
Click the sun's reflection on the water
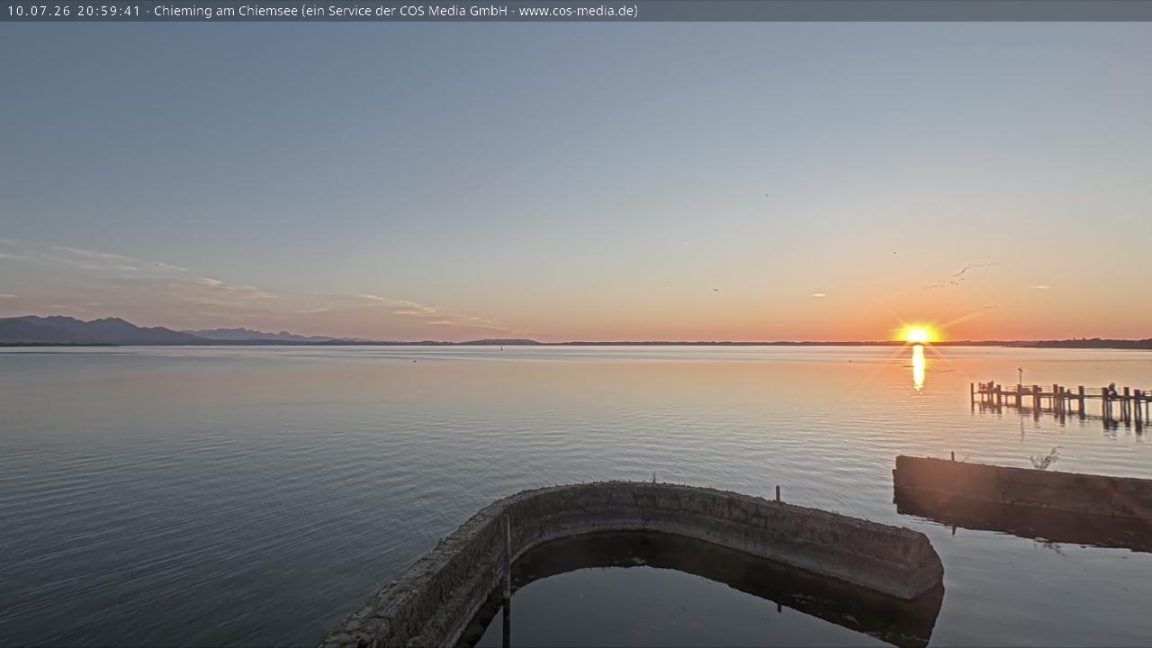tap(918, 367)
